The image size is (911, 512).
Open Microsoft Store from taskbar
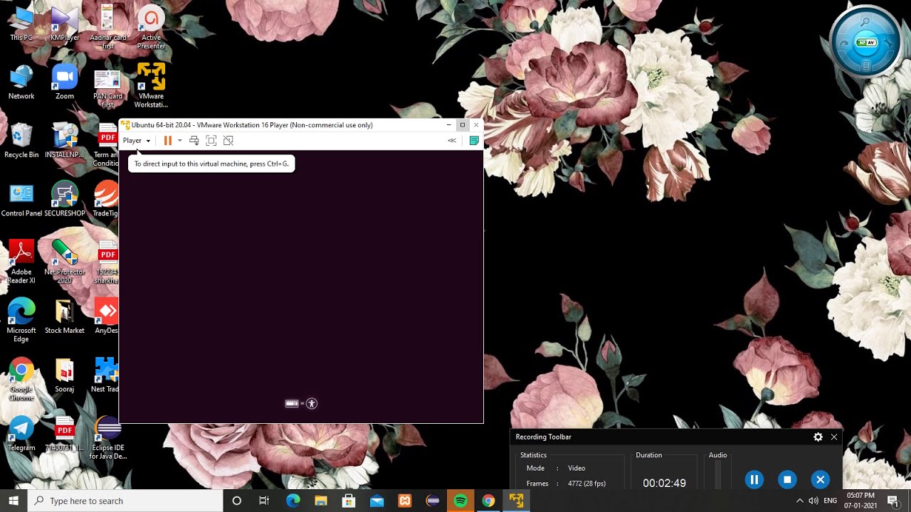349,501
